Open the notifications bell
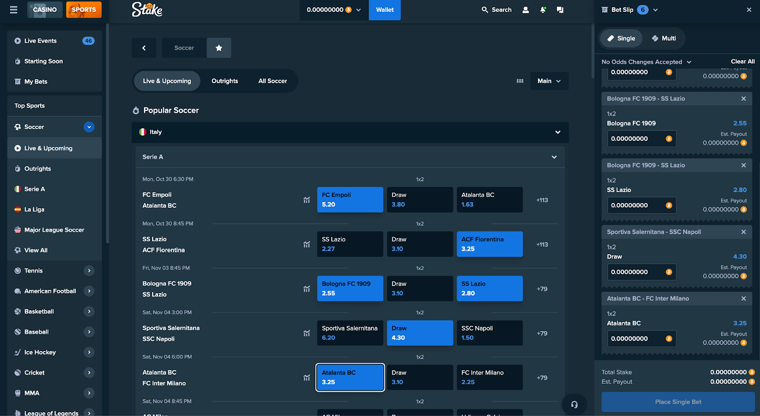This screenshot has width=760, height=416. [x=543, y=9]
